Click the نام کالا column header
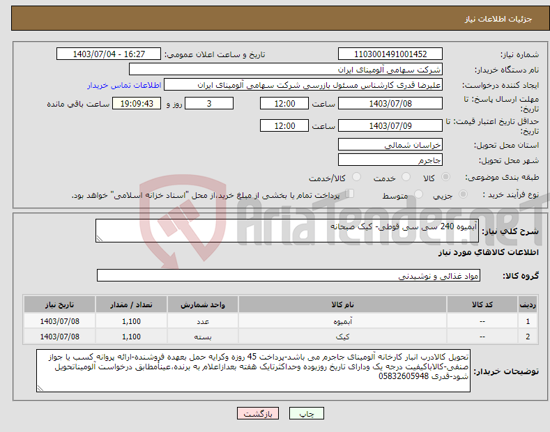Image resolution: width=550 pixels, height=432 pixels. [x=343, y=304]
